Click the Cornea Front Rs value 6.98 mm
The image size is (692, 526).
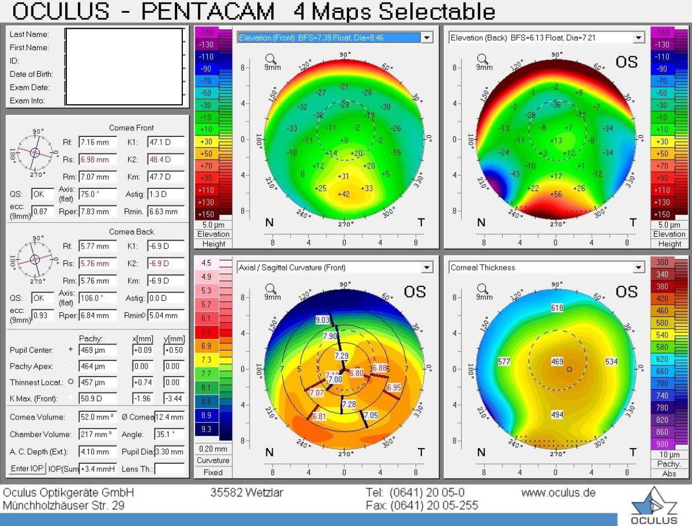point(98,160)
